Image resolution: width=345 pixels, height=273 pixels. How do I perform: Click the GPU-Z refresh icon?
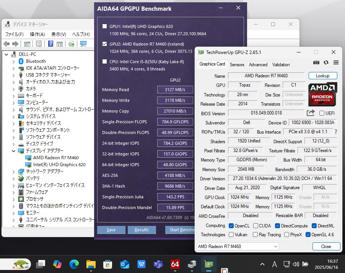[x=326, y=62]
